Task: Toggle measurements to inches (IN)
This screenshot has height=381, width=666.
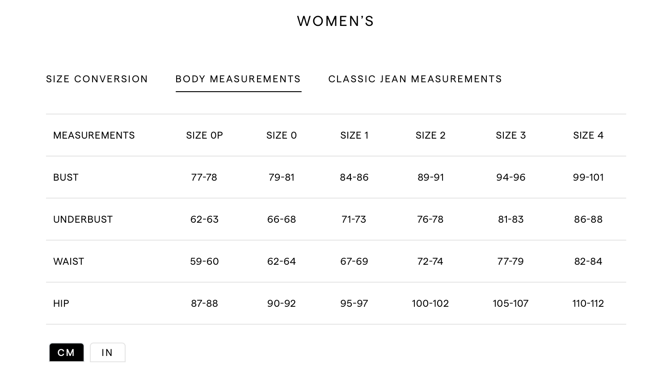Action: point(107,352)
